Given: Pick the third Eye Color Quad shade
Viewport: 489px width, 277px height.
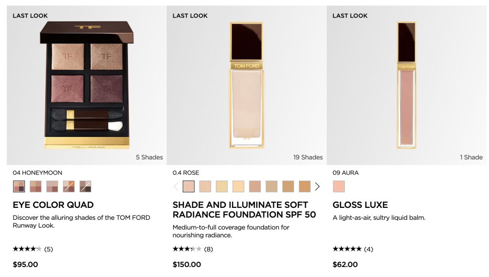Looking at the screenshot, I should click(x=52, y=186).
